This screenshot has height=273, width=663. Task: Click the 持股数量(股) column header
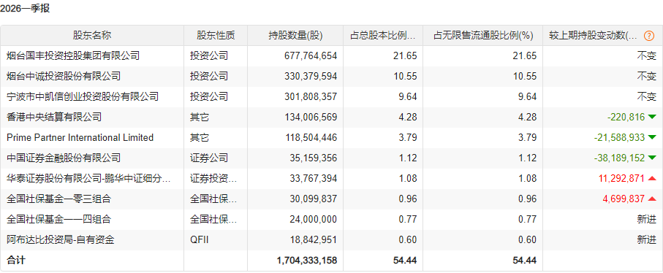coord(295,36)
